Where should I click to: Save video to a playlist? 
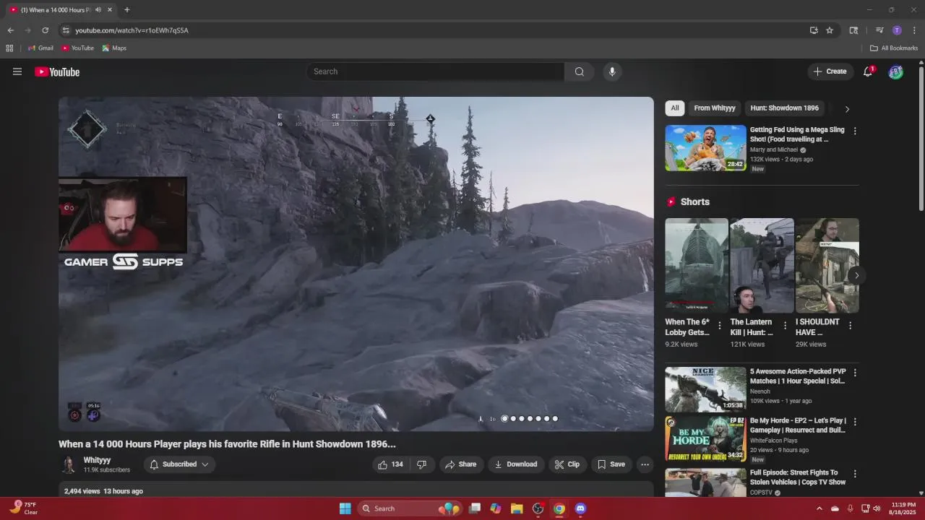coord(611,464)
